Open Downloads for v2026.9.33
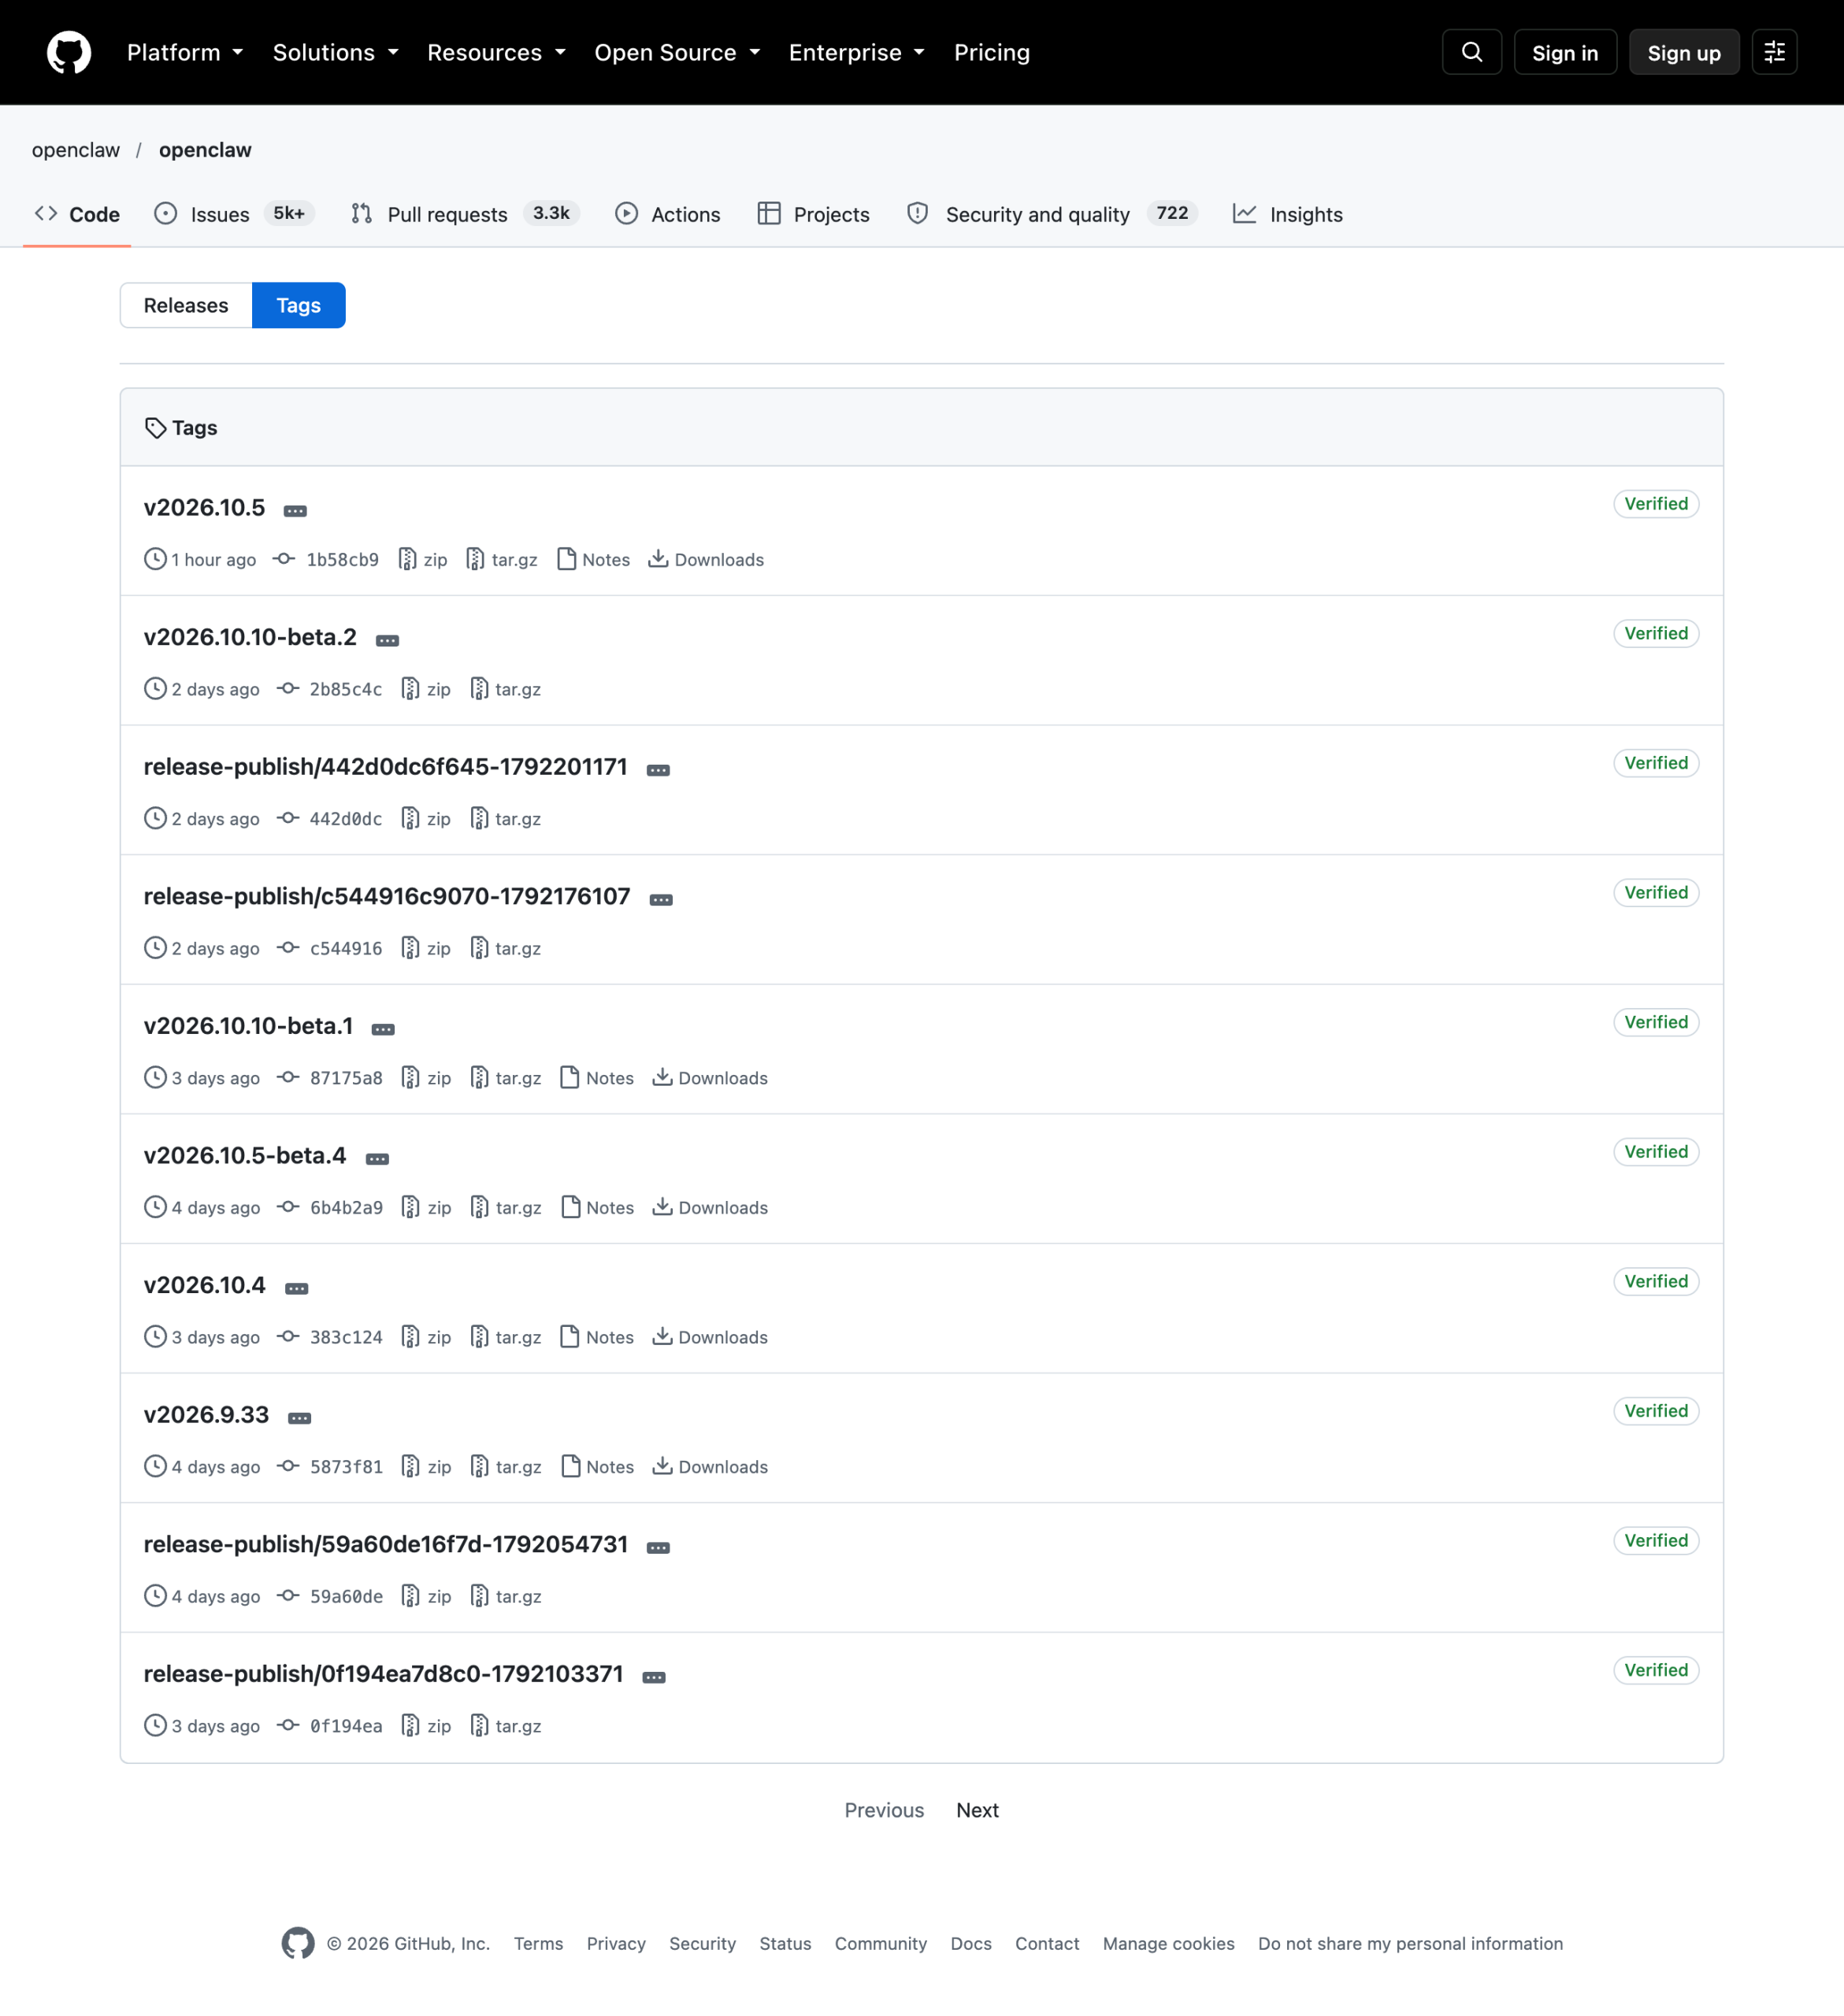Screen dimensions: 1844x2016 pyautogui.click(x=711, y=1466)
